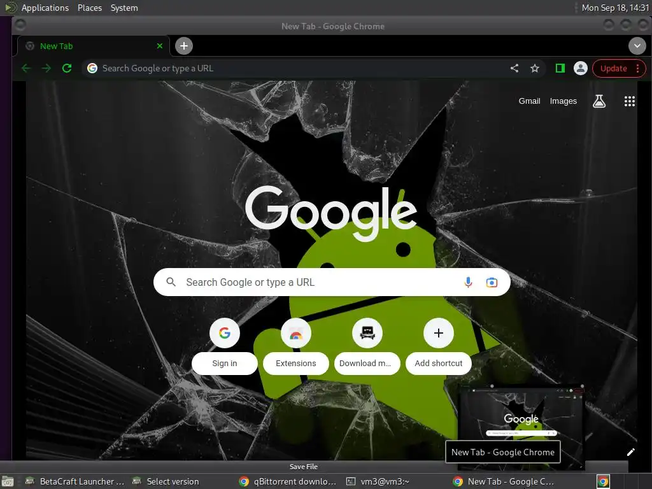Open the Places menu
652x489 pixels.
point(89,8)
